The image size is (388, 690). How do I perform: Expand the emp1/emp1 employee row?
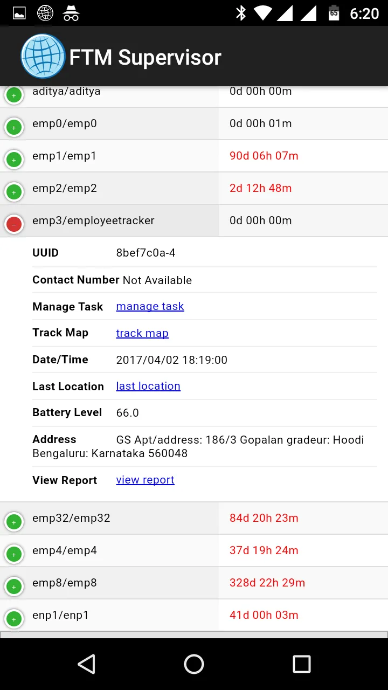pos(14,160)
